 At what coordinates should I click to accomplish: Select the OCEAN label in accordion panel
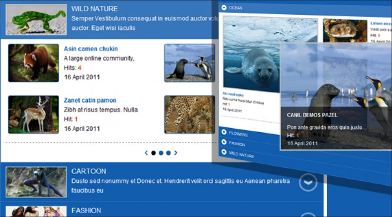[235, 8]
